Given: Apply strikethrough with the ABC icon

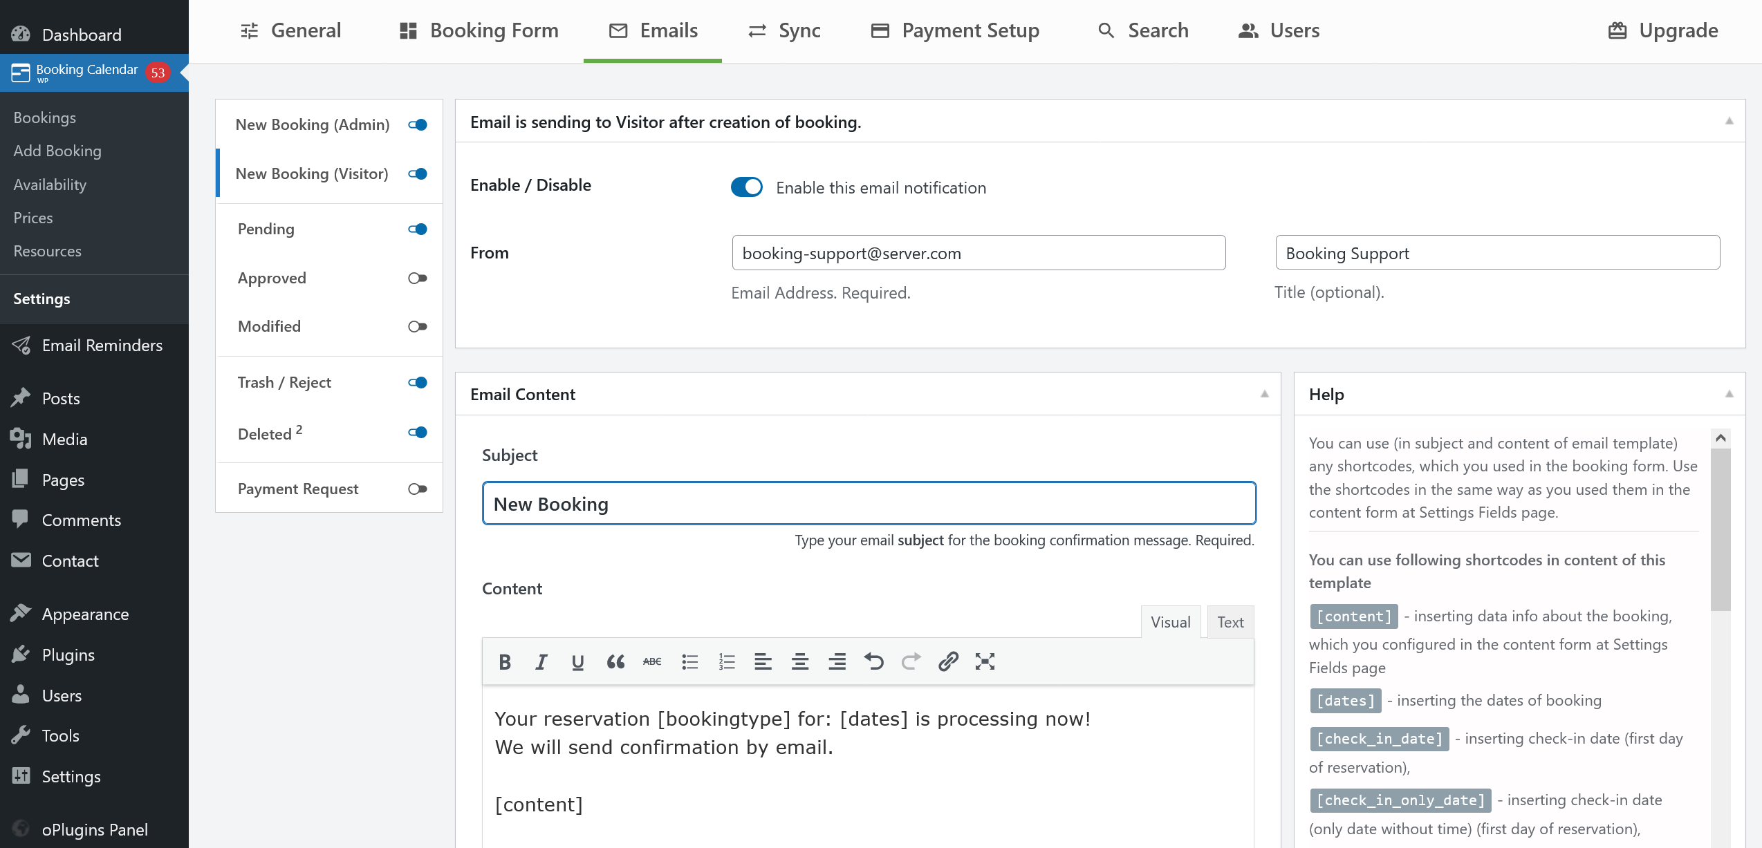Looking at the screenshot, I should (652, 662).
